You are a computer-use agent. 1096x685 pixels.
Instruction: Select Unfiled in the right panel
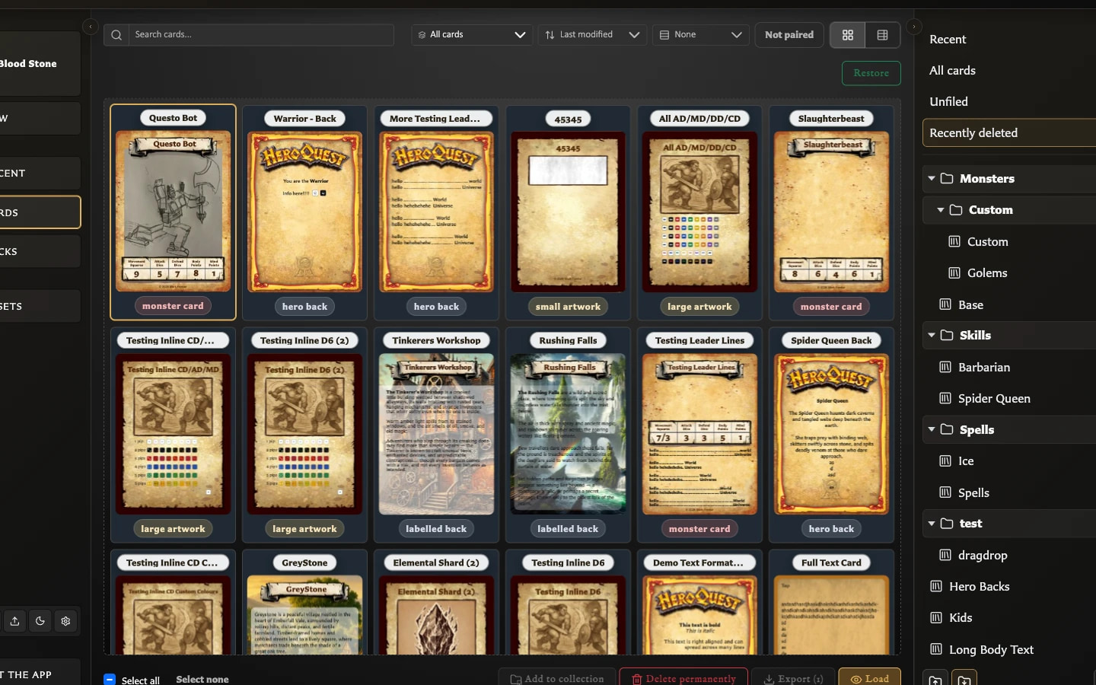pyautogui.click(x=948, y=102)
